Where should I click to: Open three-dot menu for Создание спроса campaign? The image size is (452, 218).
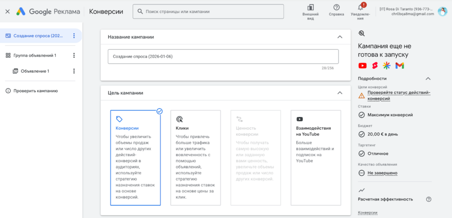74,36
